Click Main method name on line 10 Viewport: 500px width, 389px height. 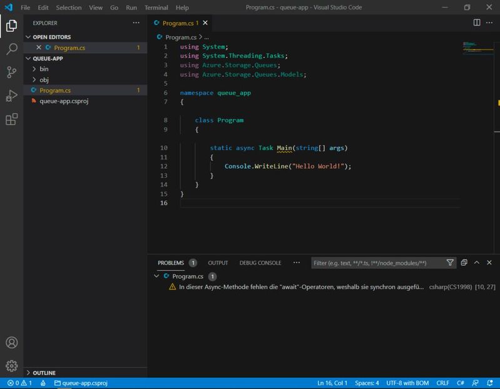coord(284,148)
